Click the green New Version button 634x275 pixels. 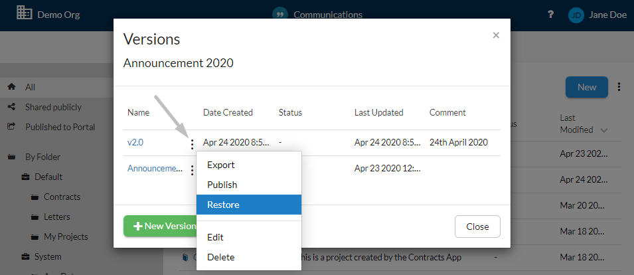pyautogui.click(x=160, y=226)
